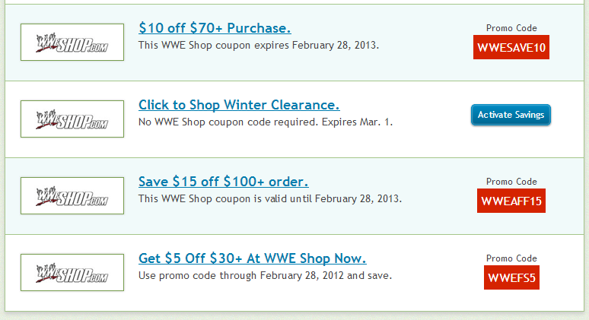589x320 pixels.
Task: Click "Use promo code through February 28, 2012"
Action: (x=241, y=276)
